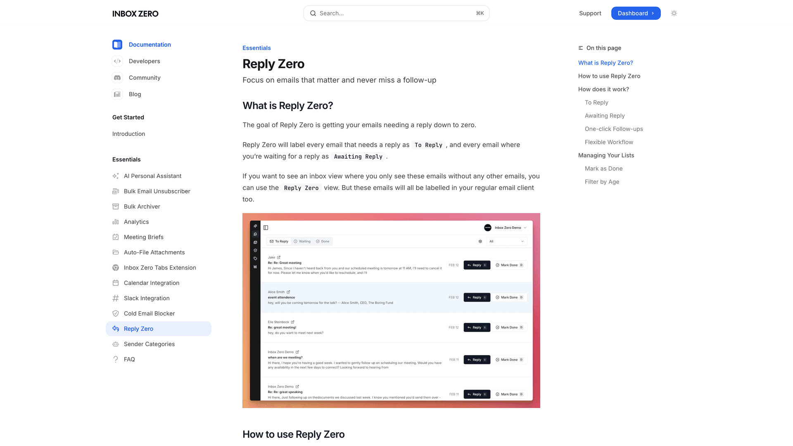The image size is (793, 446).
Task: Select Introduction under Get Started
Action: pos(128,133)
